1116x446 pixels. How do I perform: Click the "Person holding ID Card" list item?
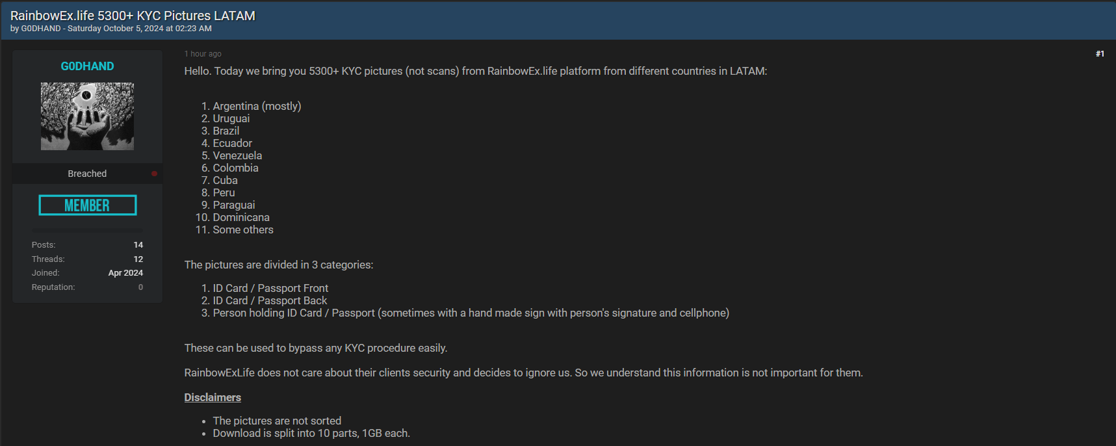point(471,313)
